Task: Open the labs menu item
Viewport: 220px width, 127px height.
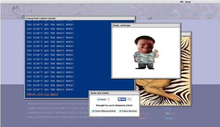Action: pos(194,14)
